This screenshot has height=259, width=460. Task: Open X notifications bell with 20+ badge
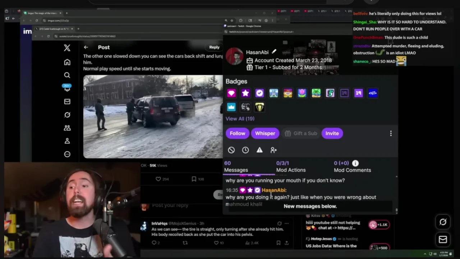(67, 88)
